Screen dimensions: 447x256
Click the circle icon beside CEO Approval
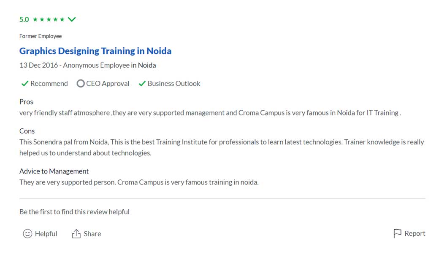(81, 84)
